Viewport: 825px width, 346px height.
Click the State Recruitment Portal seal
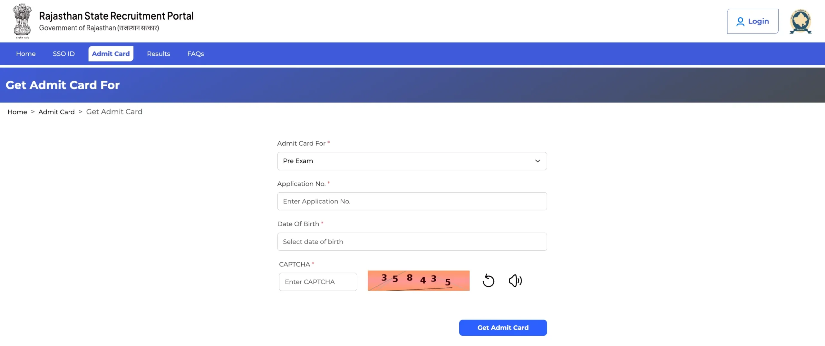801,21
